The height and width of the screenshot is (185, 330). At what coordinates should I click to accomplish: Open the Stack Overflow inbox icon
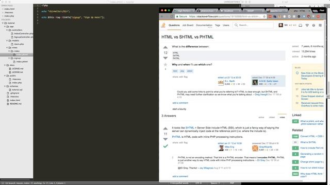[300, 25]
